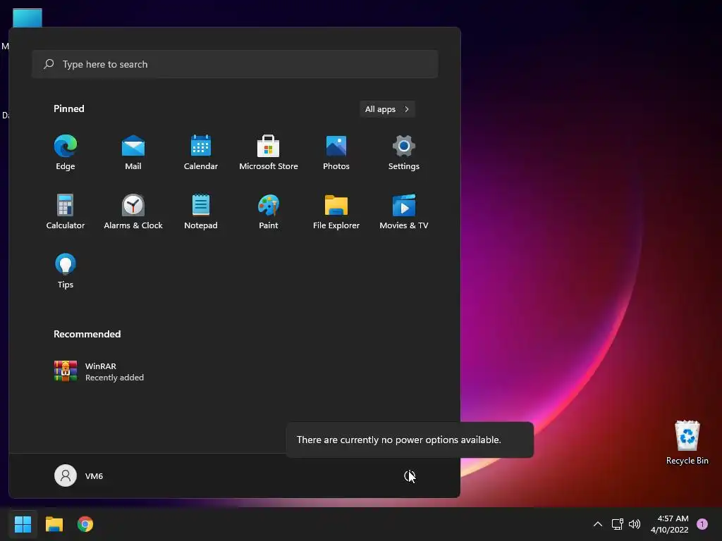This screenshot has width=722, height=541.
Task: Open the network status tray icon
Action: point(617,524)
